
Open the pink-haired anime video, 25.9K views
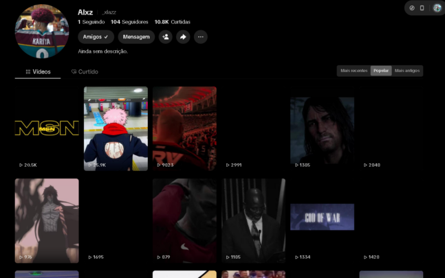coord(116,128)
